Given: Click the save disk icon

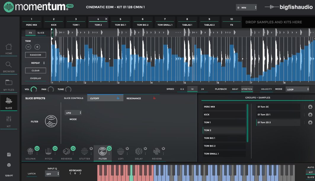Looking at the screenshot, I should point(9,154).
